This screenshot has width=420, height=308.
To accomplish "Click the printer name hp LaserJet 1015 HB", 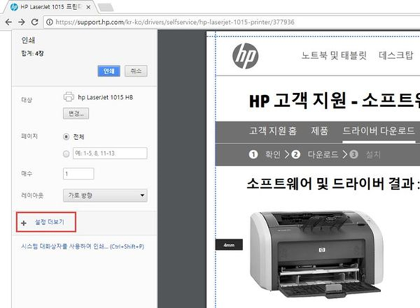I will coord(106,97).
